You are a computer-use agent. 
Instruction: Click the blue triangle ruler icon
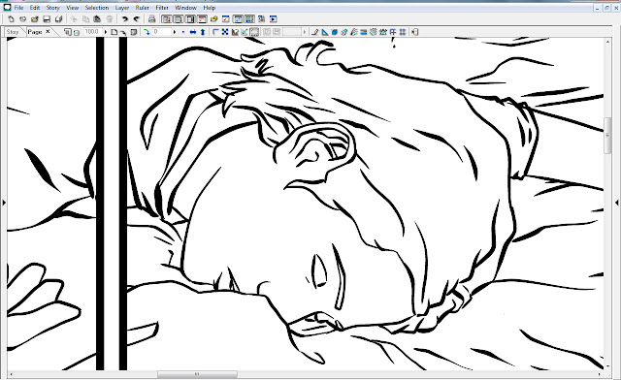(325, 32)
